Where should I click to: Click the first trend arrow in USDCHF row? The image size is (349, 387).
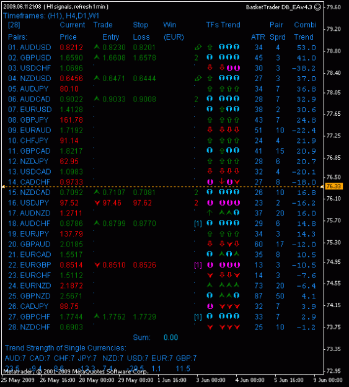click(210, 67)
